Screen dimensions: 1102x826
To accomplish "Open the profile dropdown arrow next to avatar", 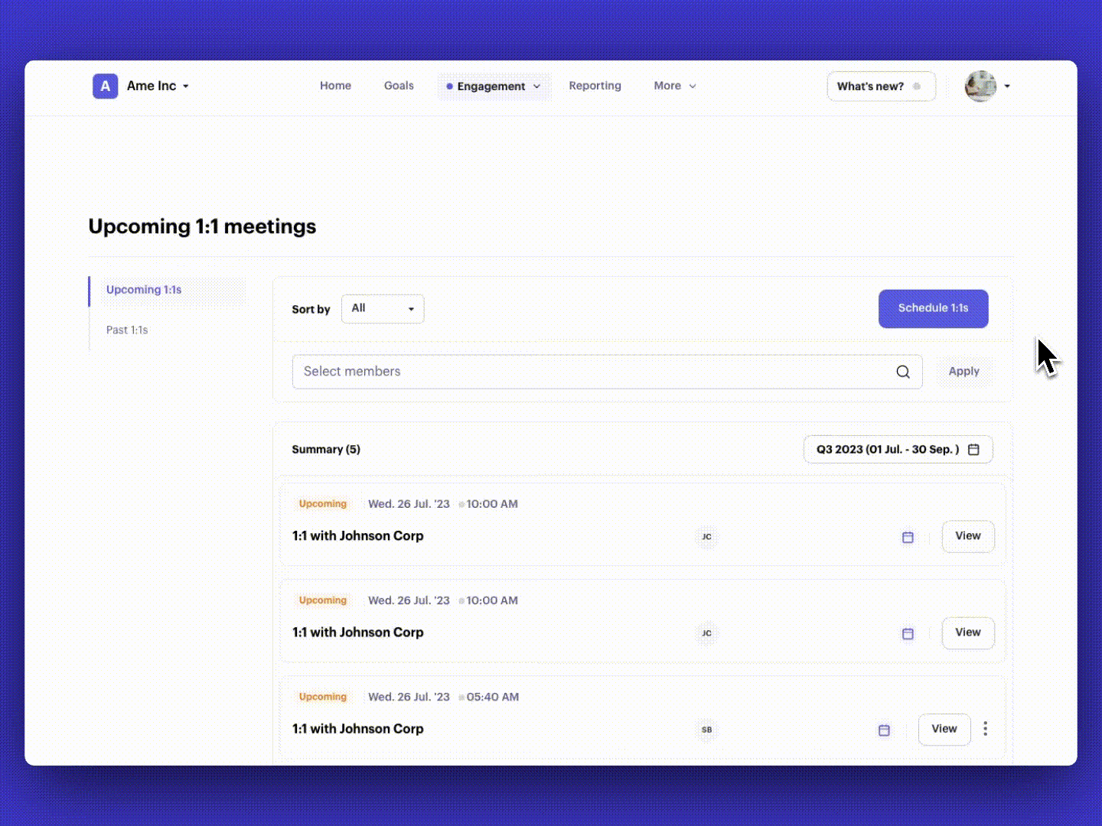I will click(x=1007, y=86).
